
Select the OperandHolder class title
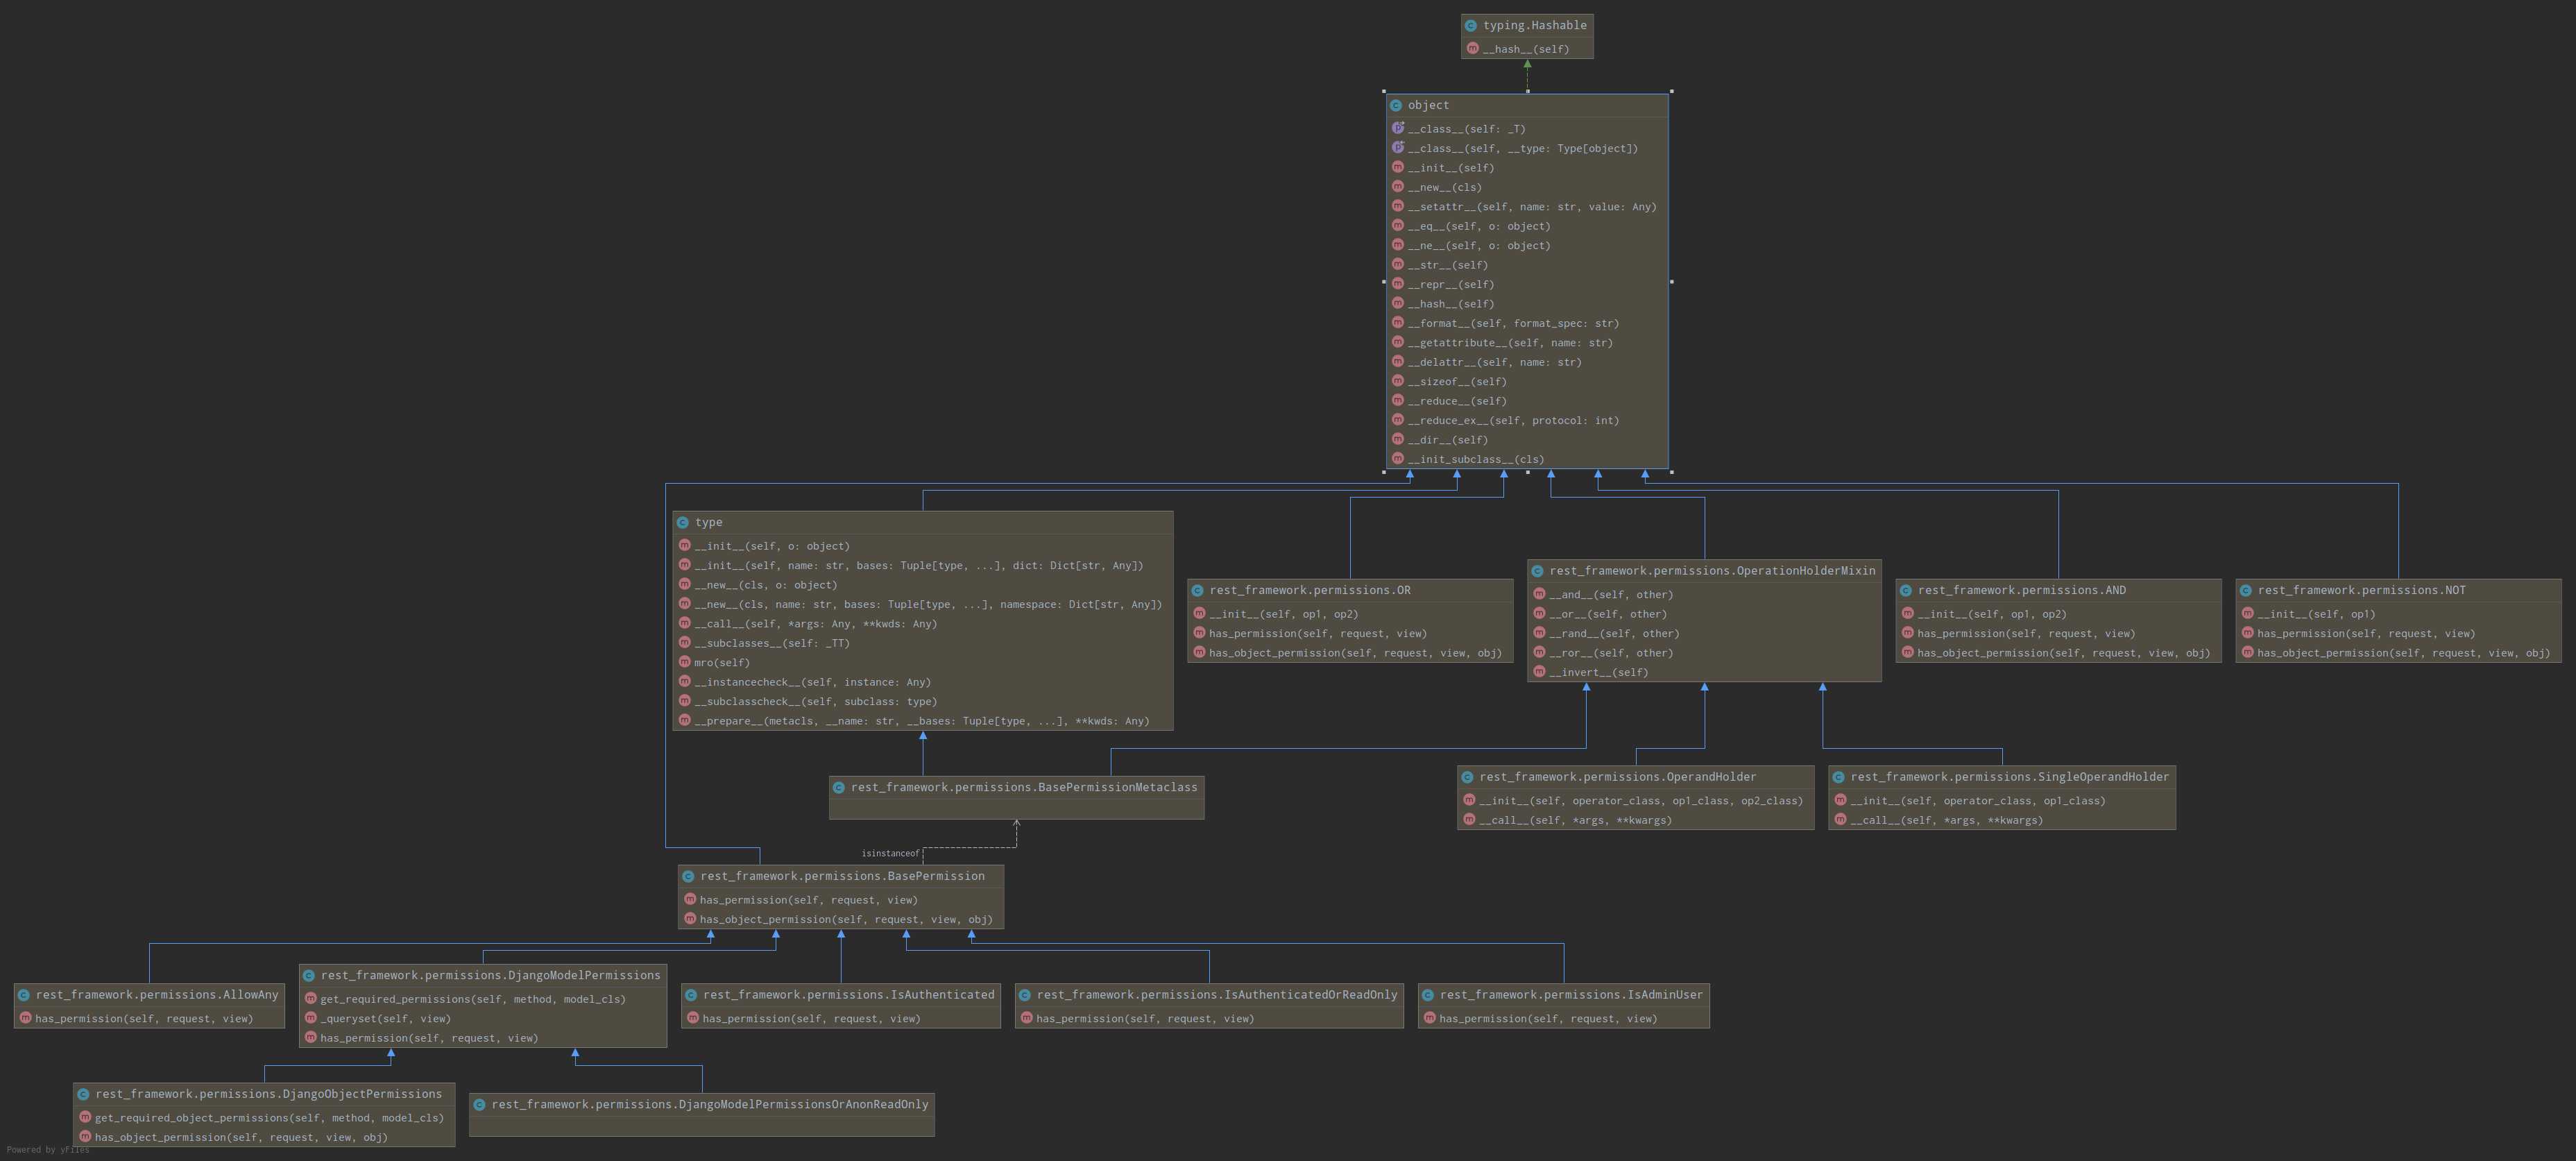pos(1618,777)
